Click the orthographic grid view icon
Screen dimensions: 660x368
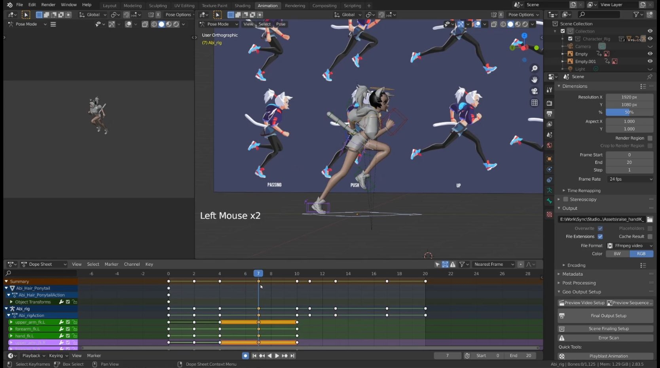pos(535,103)
